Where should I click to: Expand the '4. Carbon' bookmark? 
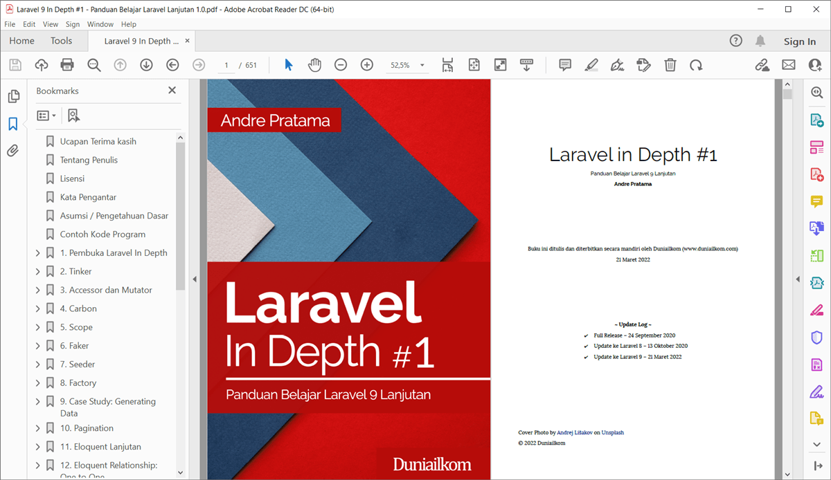[x=38, y=309]
